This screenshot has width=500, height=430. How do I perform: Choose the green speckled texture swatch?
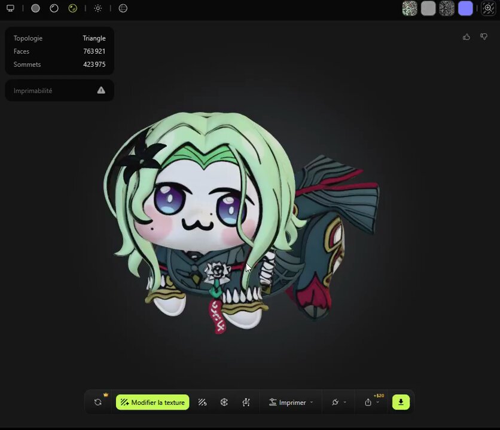[x=410, y=8]
